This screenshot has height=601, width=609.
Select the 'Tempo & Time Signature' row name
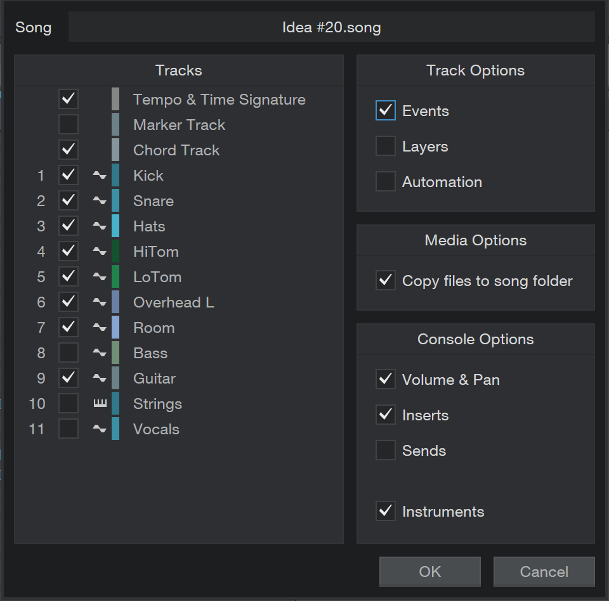(x=219, y=100)
